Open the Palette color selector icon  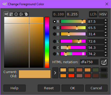(26, 14)
